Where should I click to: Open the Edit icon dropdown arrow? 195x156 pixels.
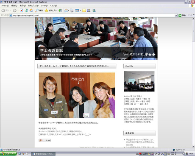pyautogui.click(x=81, y=11)
